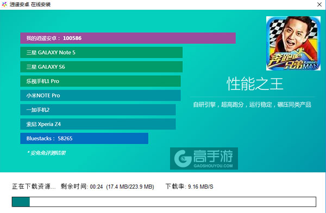This screenshot has width=326, height=213.
Task: Select the 三星 GALAXY S6 bar
Action: click(x=101, y=67)
